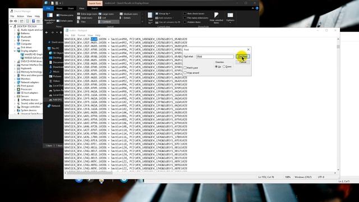This screenshot has width=359, height=202.
Task: Open Notepad Edit menu
Action: pos(73,35)
